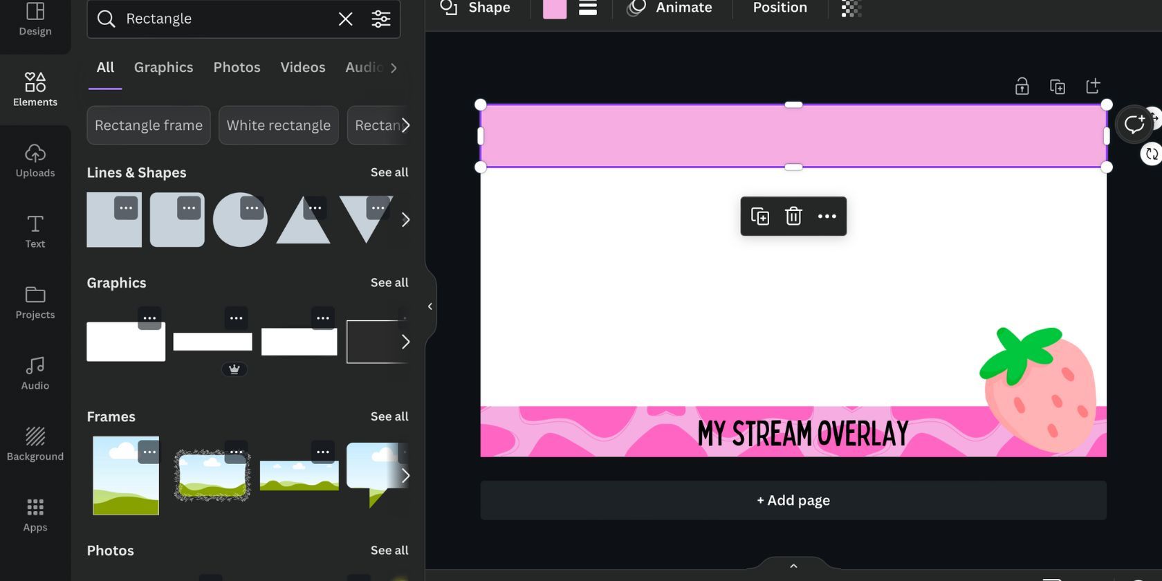Collapse the elements side panel
Screen dimensions: 1162x581
tap(430, 306)
